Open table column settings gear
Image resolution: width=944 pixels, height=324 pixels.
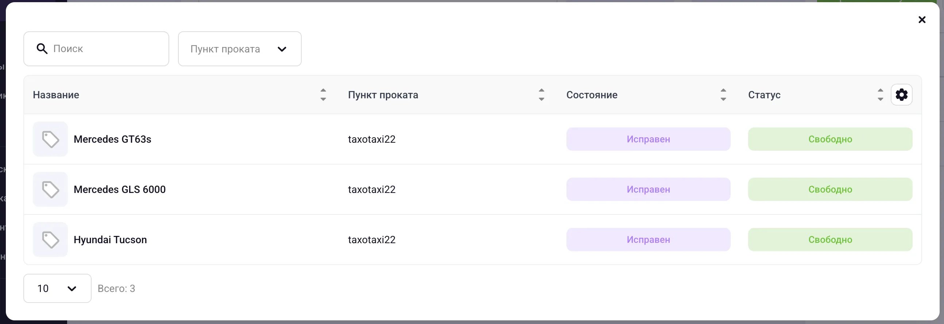[x=901, y=95]
